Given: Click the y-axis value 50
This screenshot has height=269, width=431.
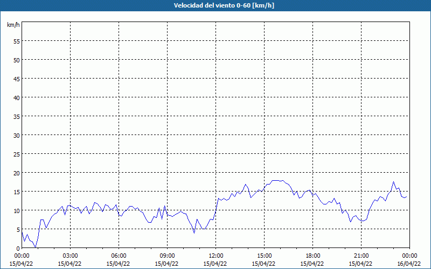Looking at the screenshot, I should [x=17, y=60].
